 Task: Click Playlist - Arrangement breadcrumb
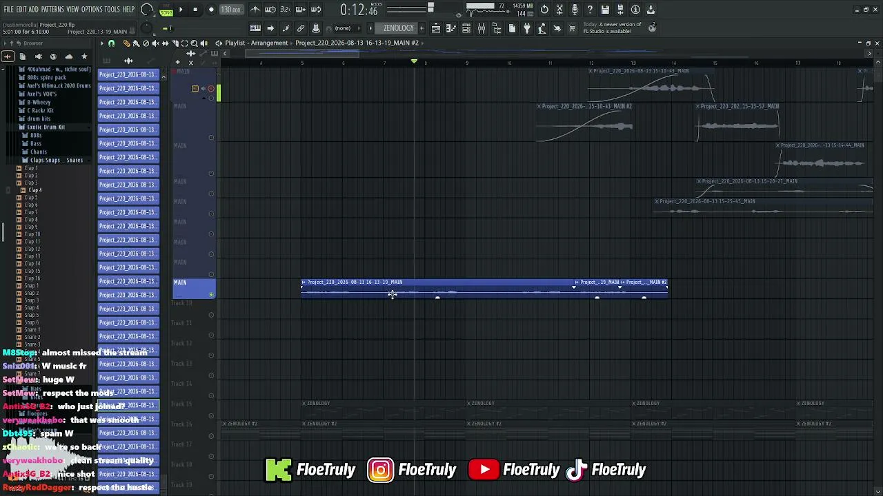(256, 43)
